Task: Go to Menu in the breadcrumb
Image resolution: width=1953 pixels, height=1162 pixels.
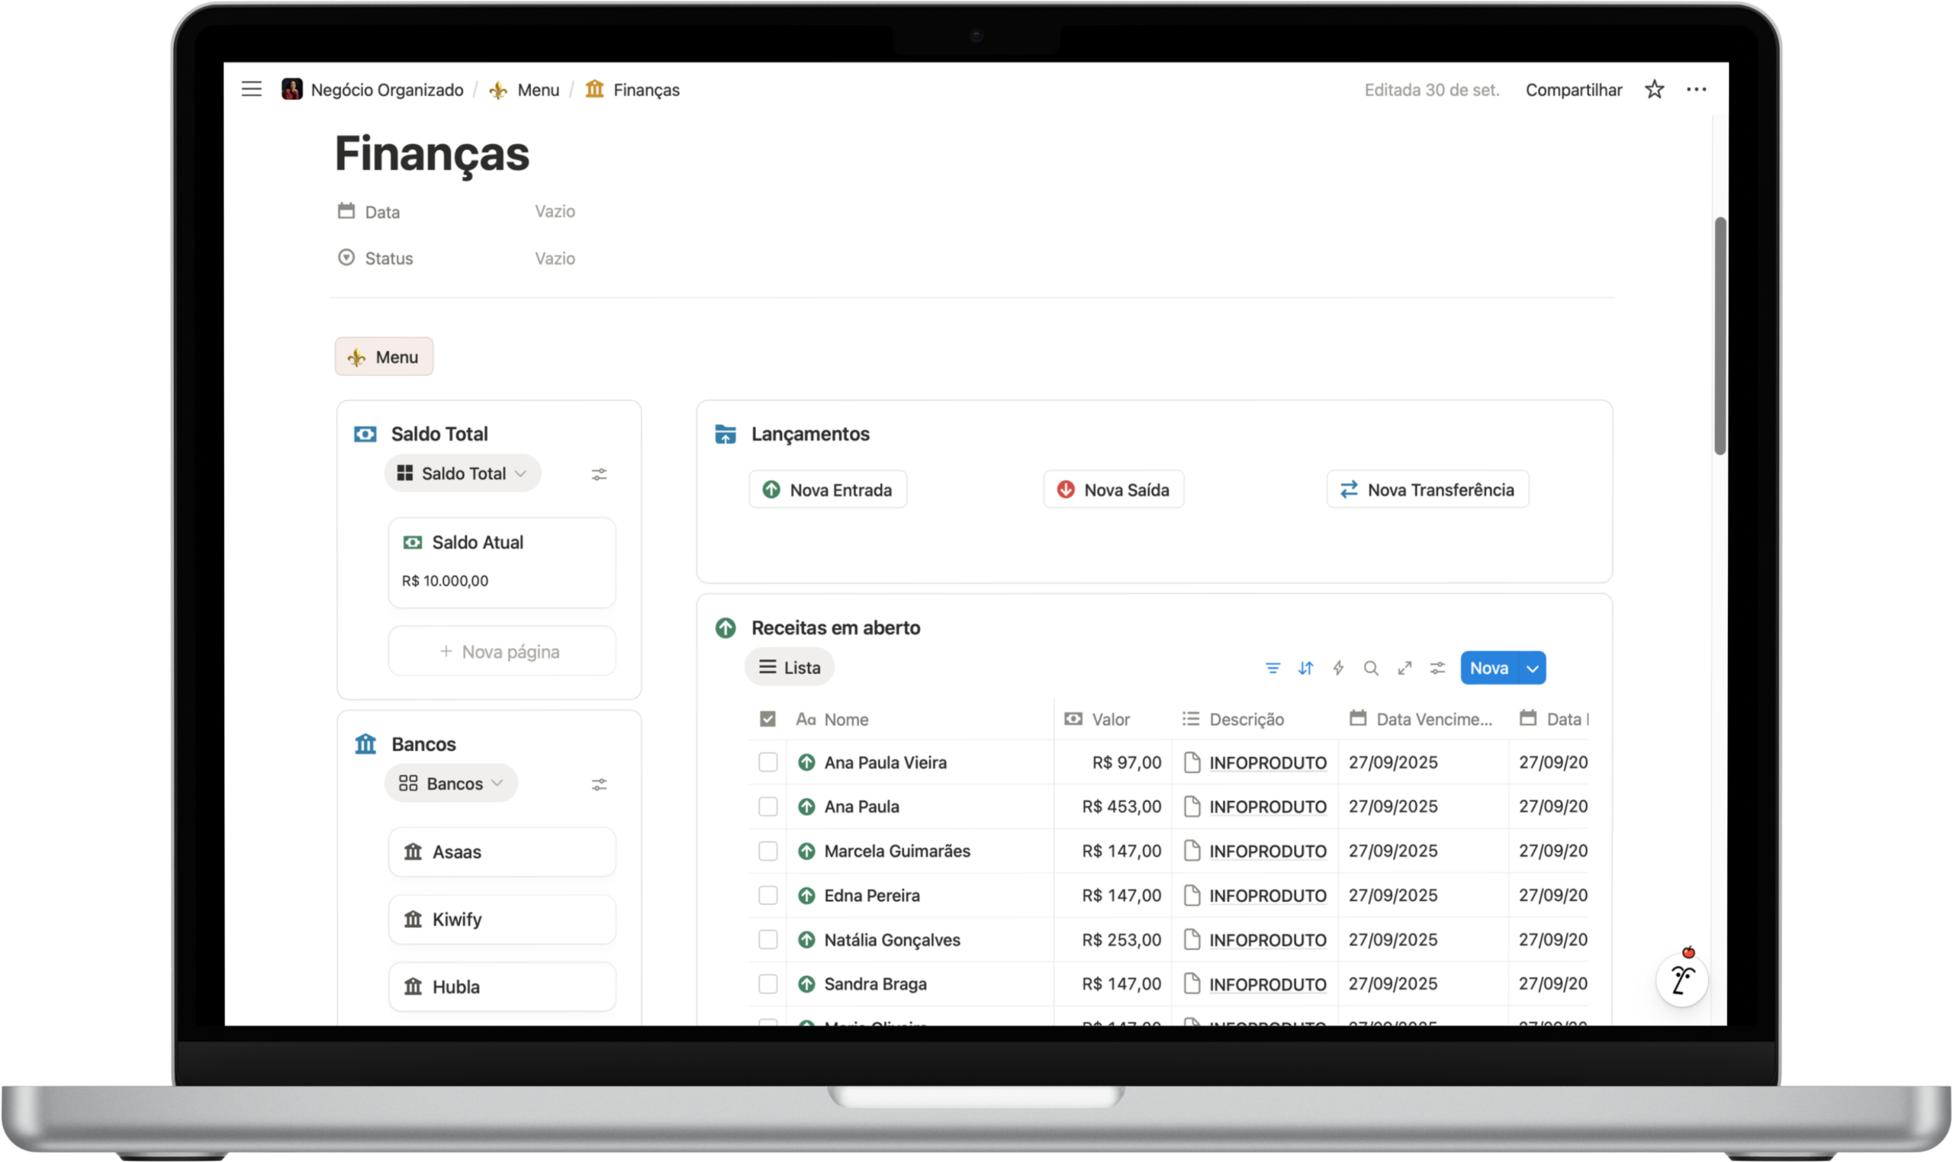Action: pyautogui.click(x=537, y=90)
